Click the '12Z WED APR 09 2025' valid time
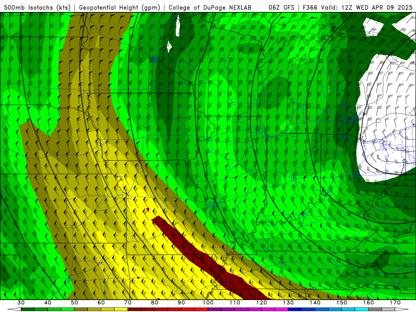 pyautogui.click(x=376, y=8)
